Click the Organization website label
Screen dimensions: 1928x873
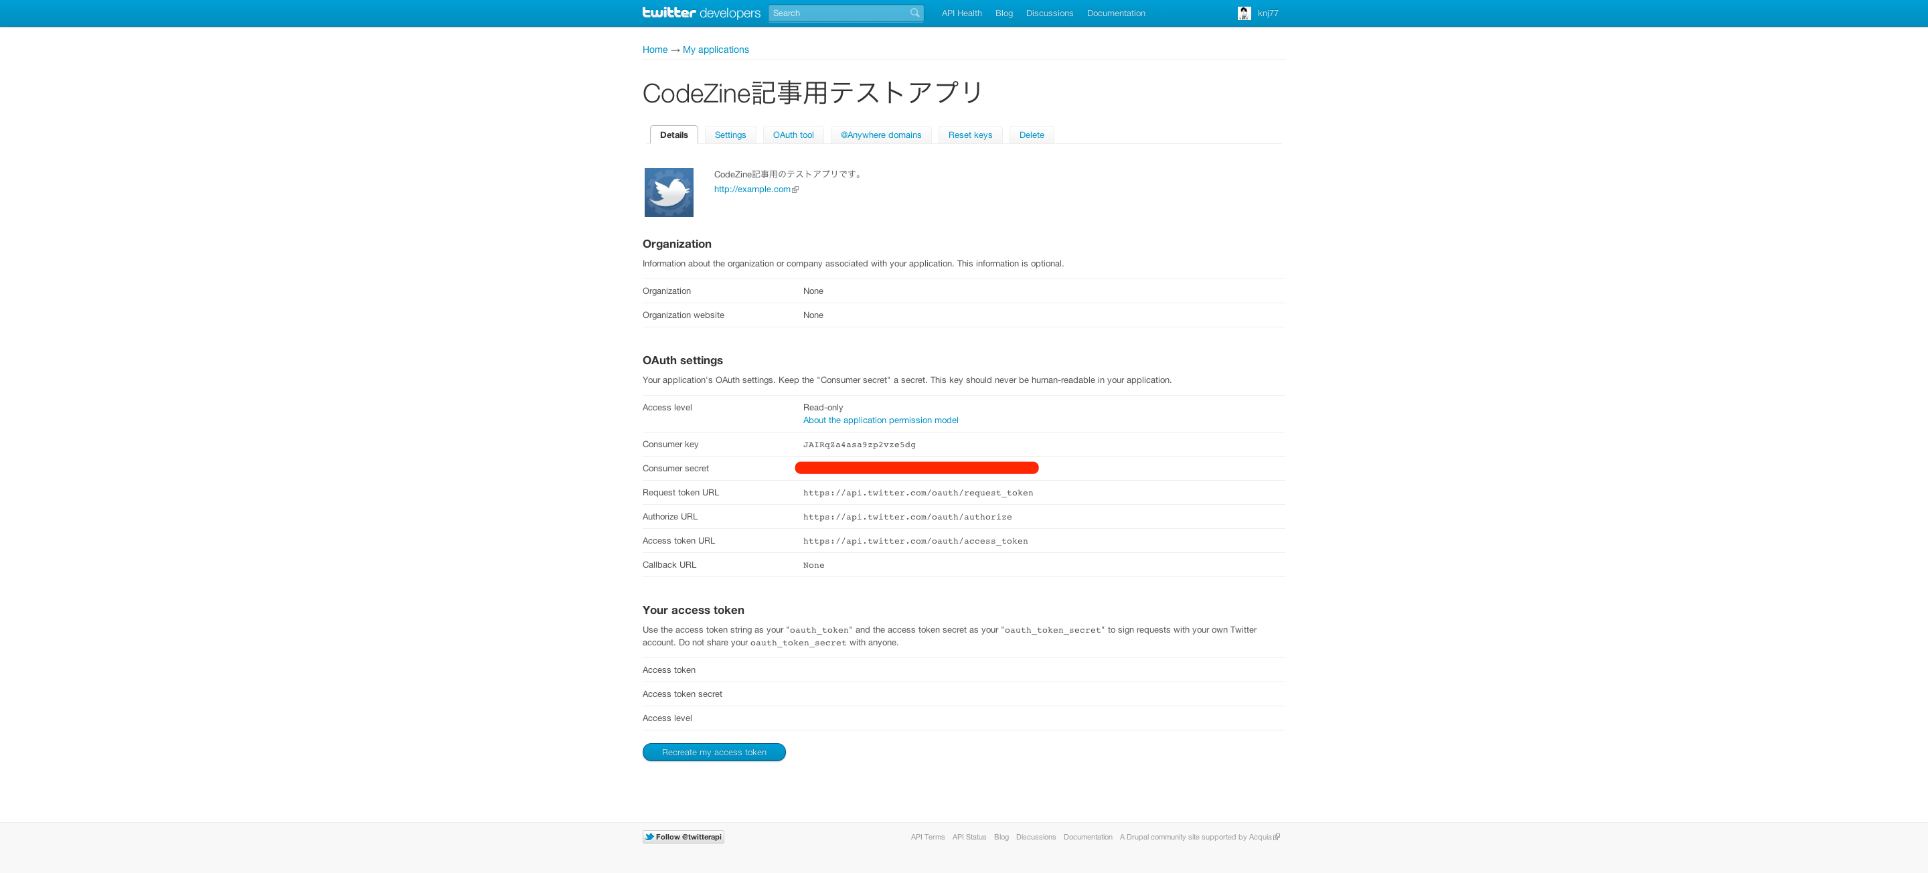[683, 315]
